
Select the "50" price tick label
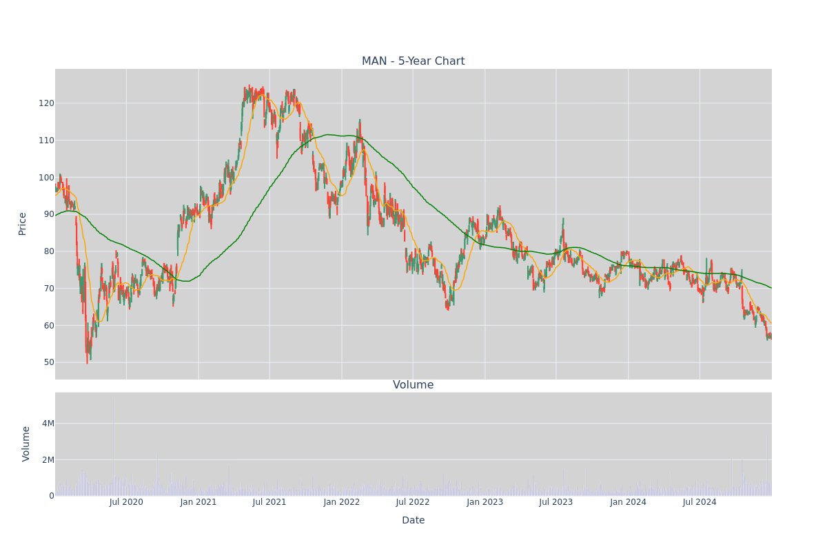pos(49,362)
